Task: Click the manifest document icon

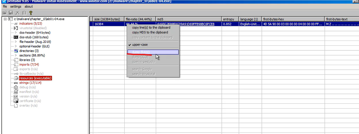Action: pos(16,92)
